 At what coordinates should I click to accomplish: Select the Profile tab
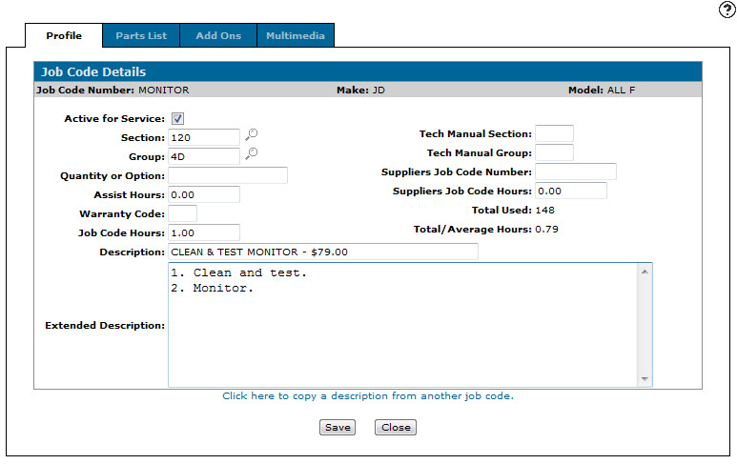pyautogui.click(x=65, y=36)
